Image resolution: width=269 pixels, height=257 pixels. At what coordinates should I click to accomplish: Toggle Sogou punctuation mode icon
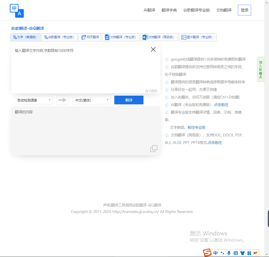(x=222, y=253)
